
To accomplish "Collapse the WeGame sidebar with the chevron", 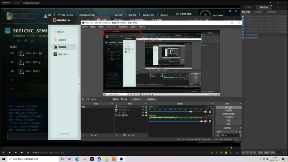I will click(78, 84).
